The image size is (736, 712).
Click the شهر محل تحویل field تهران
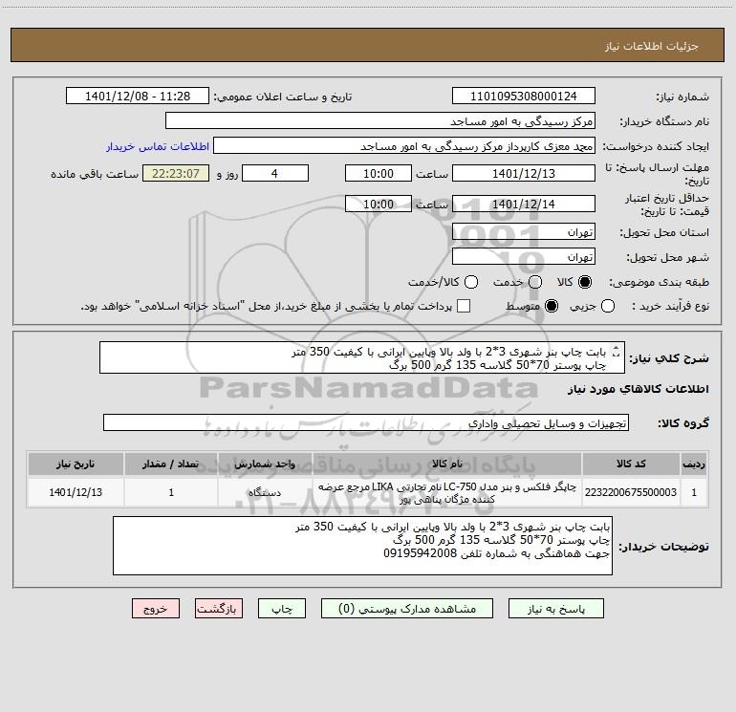[x=524, y=257]
